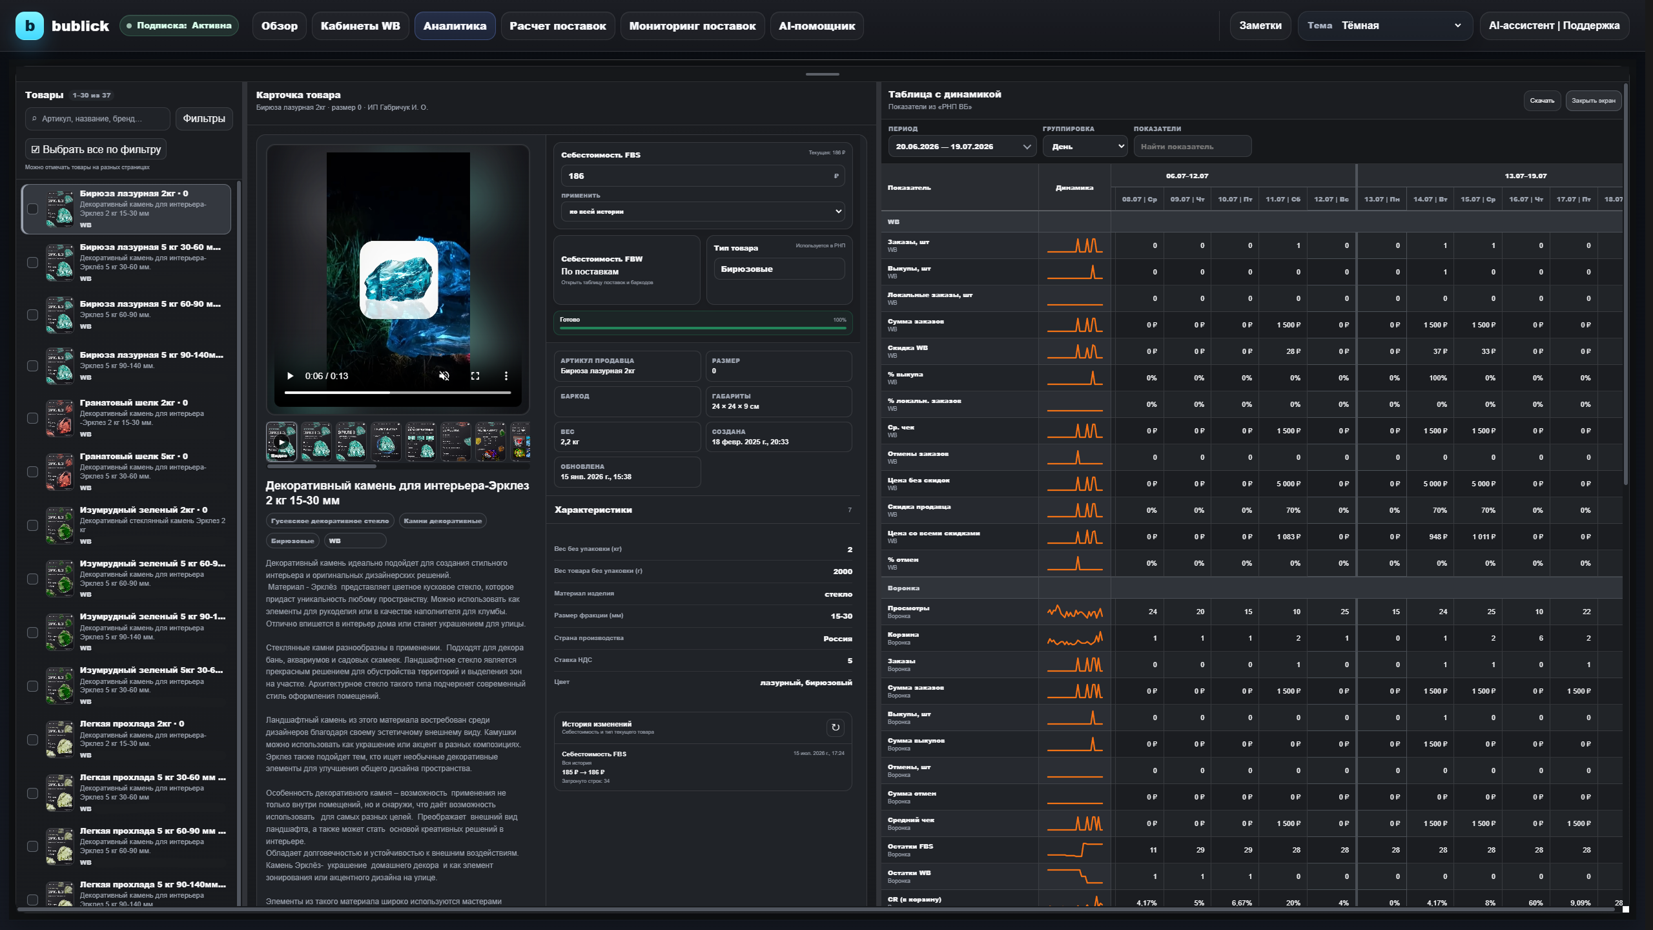
Task: Open the AI-помощник tab
Action: (817, 26)
